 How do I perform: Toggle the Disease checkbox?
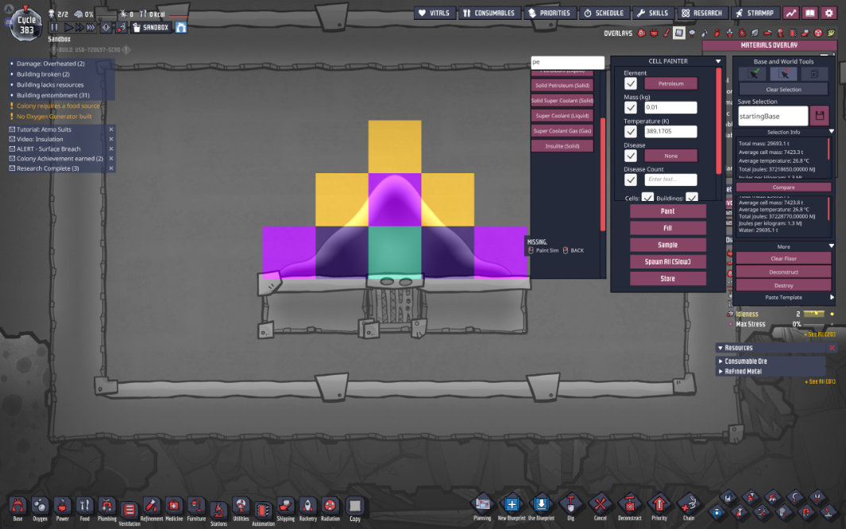click(630, 156)
